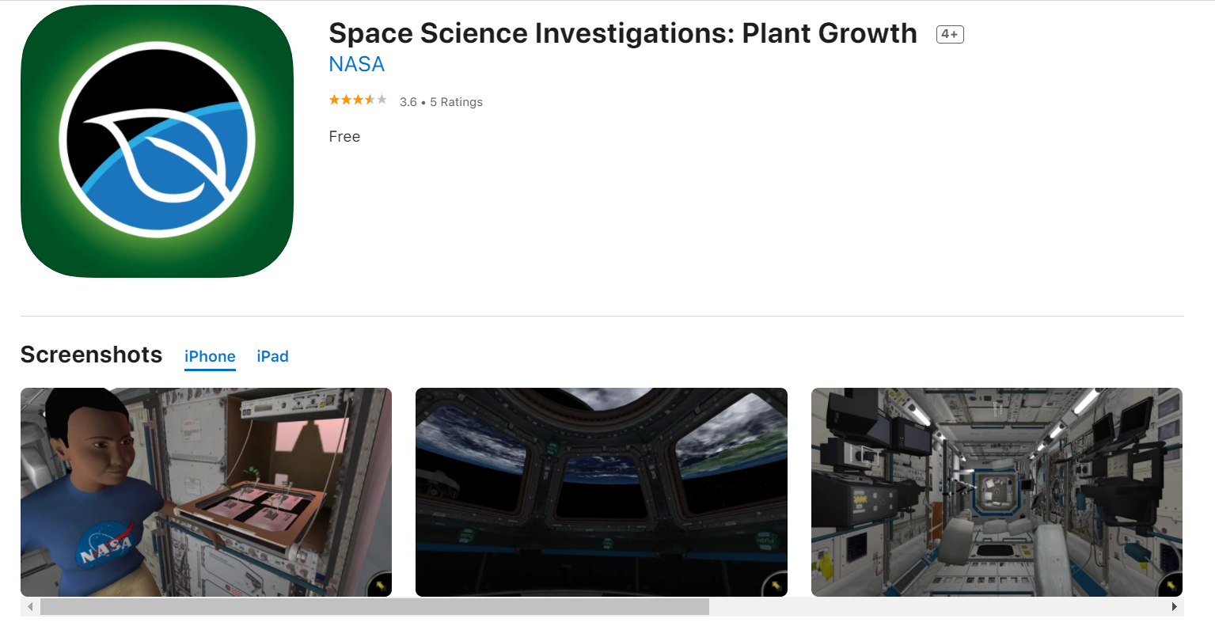Open the cupola window Earth view screenshot
The height and width of the screenshot is (626, 1215).
[601, 491]
